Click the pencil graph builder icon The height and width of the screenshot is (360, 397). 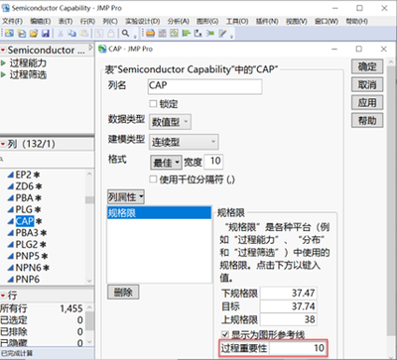(222, 33)
